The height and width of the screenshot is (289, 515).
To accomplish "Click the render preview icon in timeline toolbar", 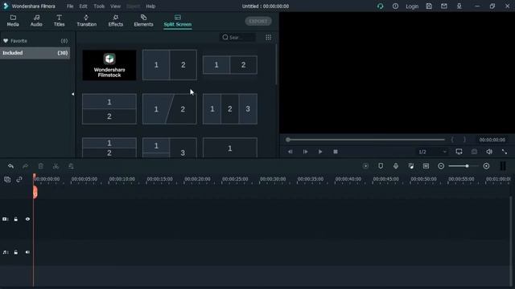I will 365,166.
